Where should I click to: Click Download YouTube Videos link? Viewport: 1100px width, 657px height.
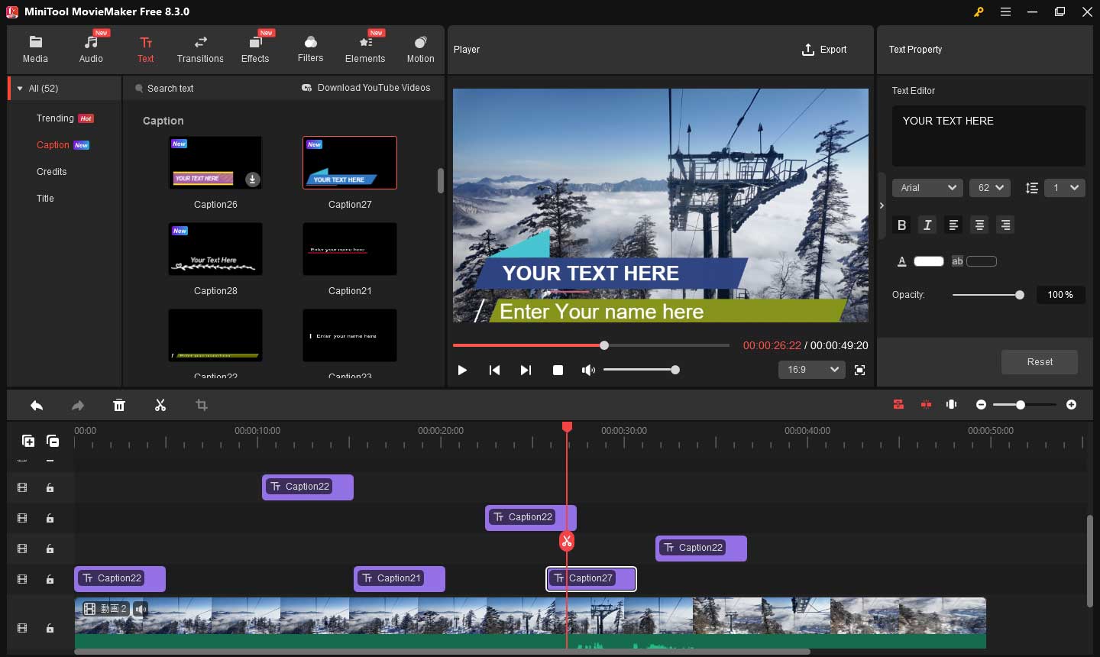(x=366, y=88)
